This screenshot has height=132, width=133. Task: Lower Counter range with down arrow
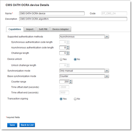71,82
